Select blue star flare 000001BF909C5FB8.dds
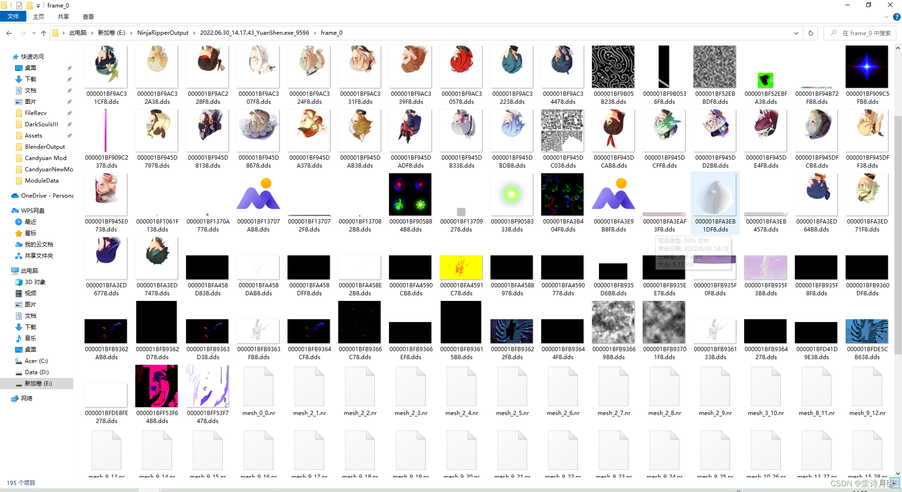 (x=867, y=75)
